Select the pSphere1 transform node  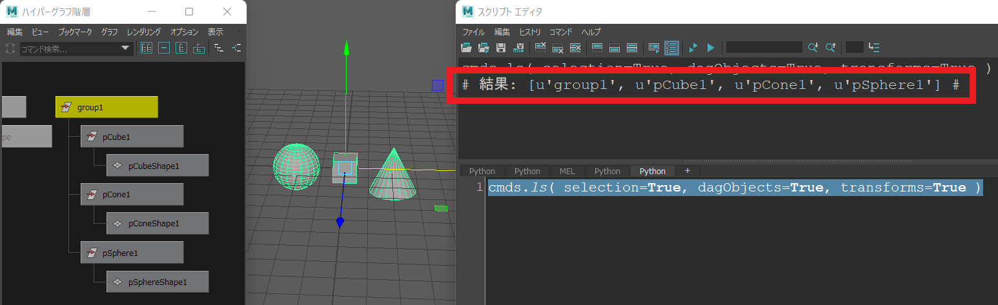[x=132, y=252]
